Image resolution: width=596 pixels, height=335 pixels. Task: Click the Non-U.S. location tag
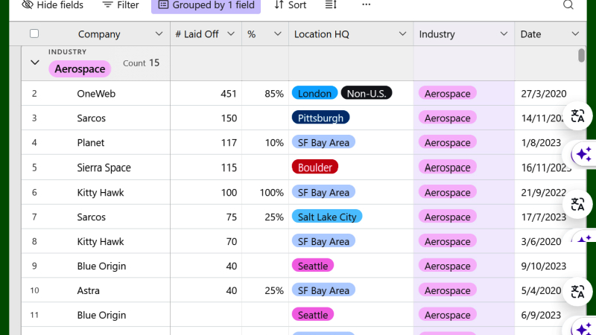[x=367, y=94]
